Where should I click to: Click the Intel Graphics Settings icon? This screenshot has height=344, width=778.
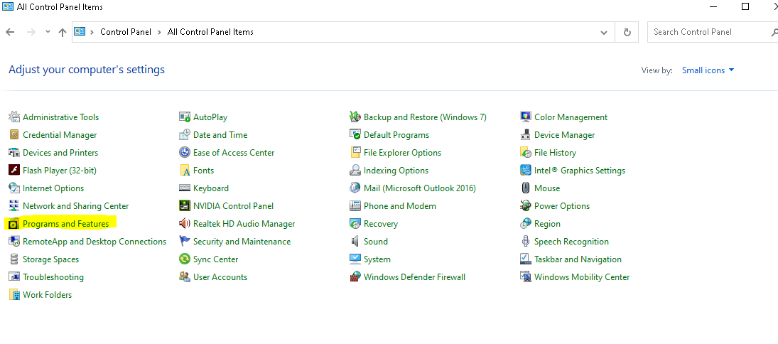pyautogui.click(x=526, y=171)
